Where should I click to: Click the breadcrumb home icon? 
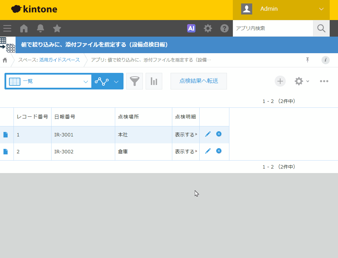[5, 60]
